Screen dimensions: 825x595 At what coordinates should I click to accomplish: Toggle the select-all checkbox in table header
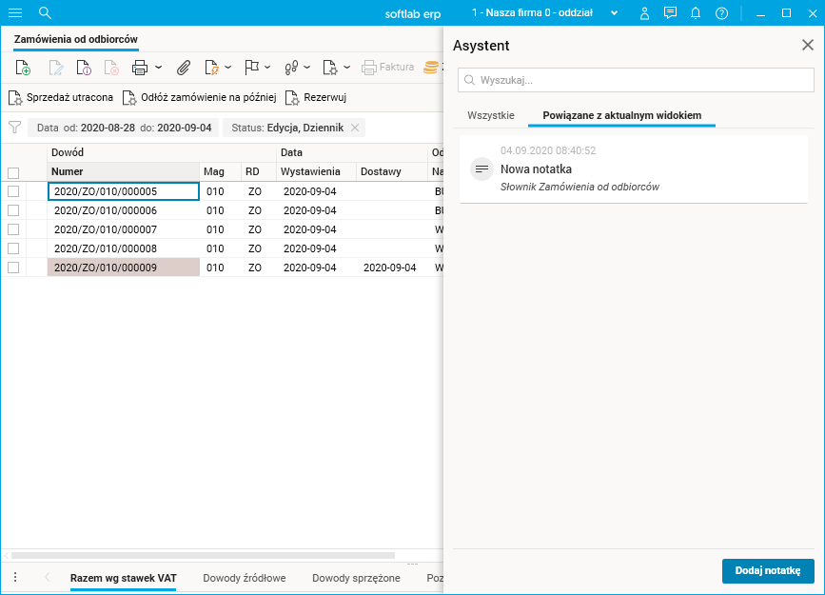(x=13, y=172)
